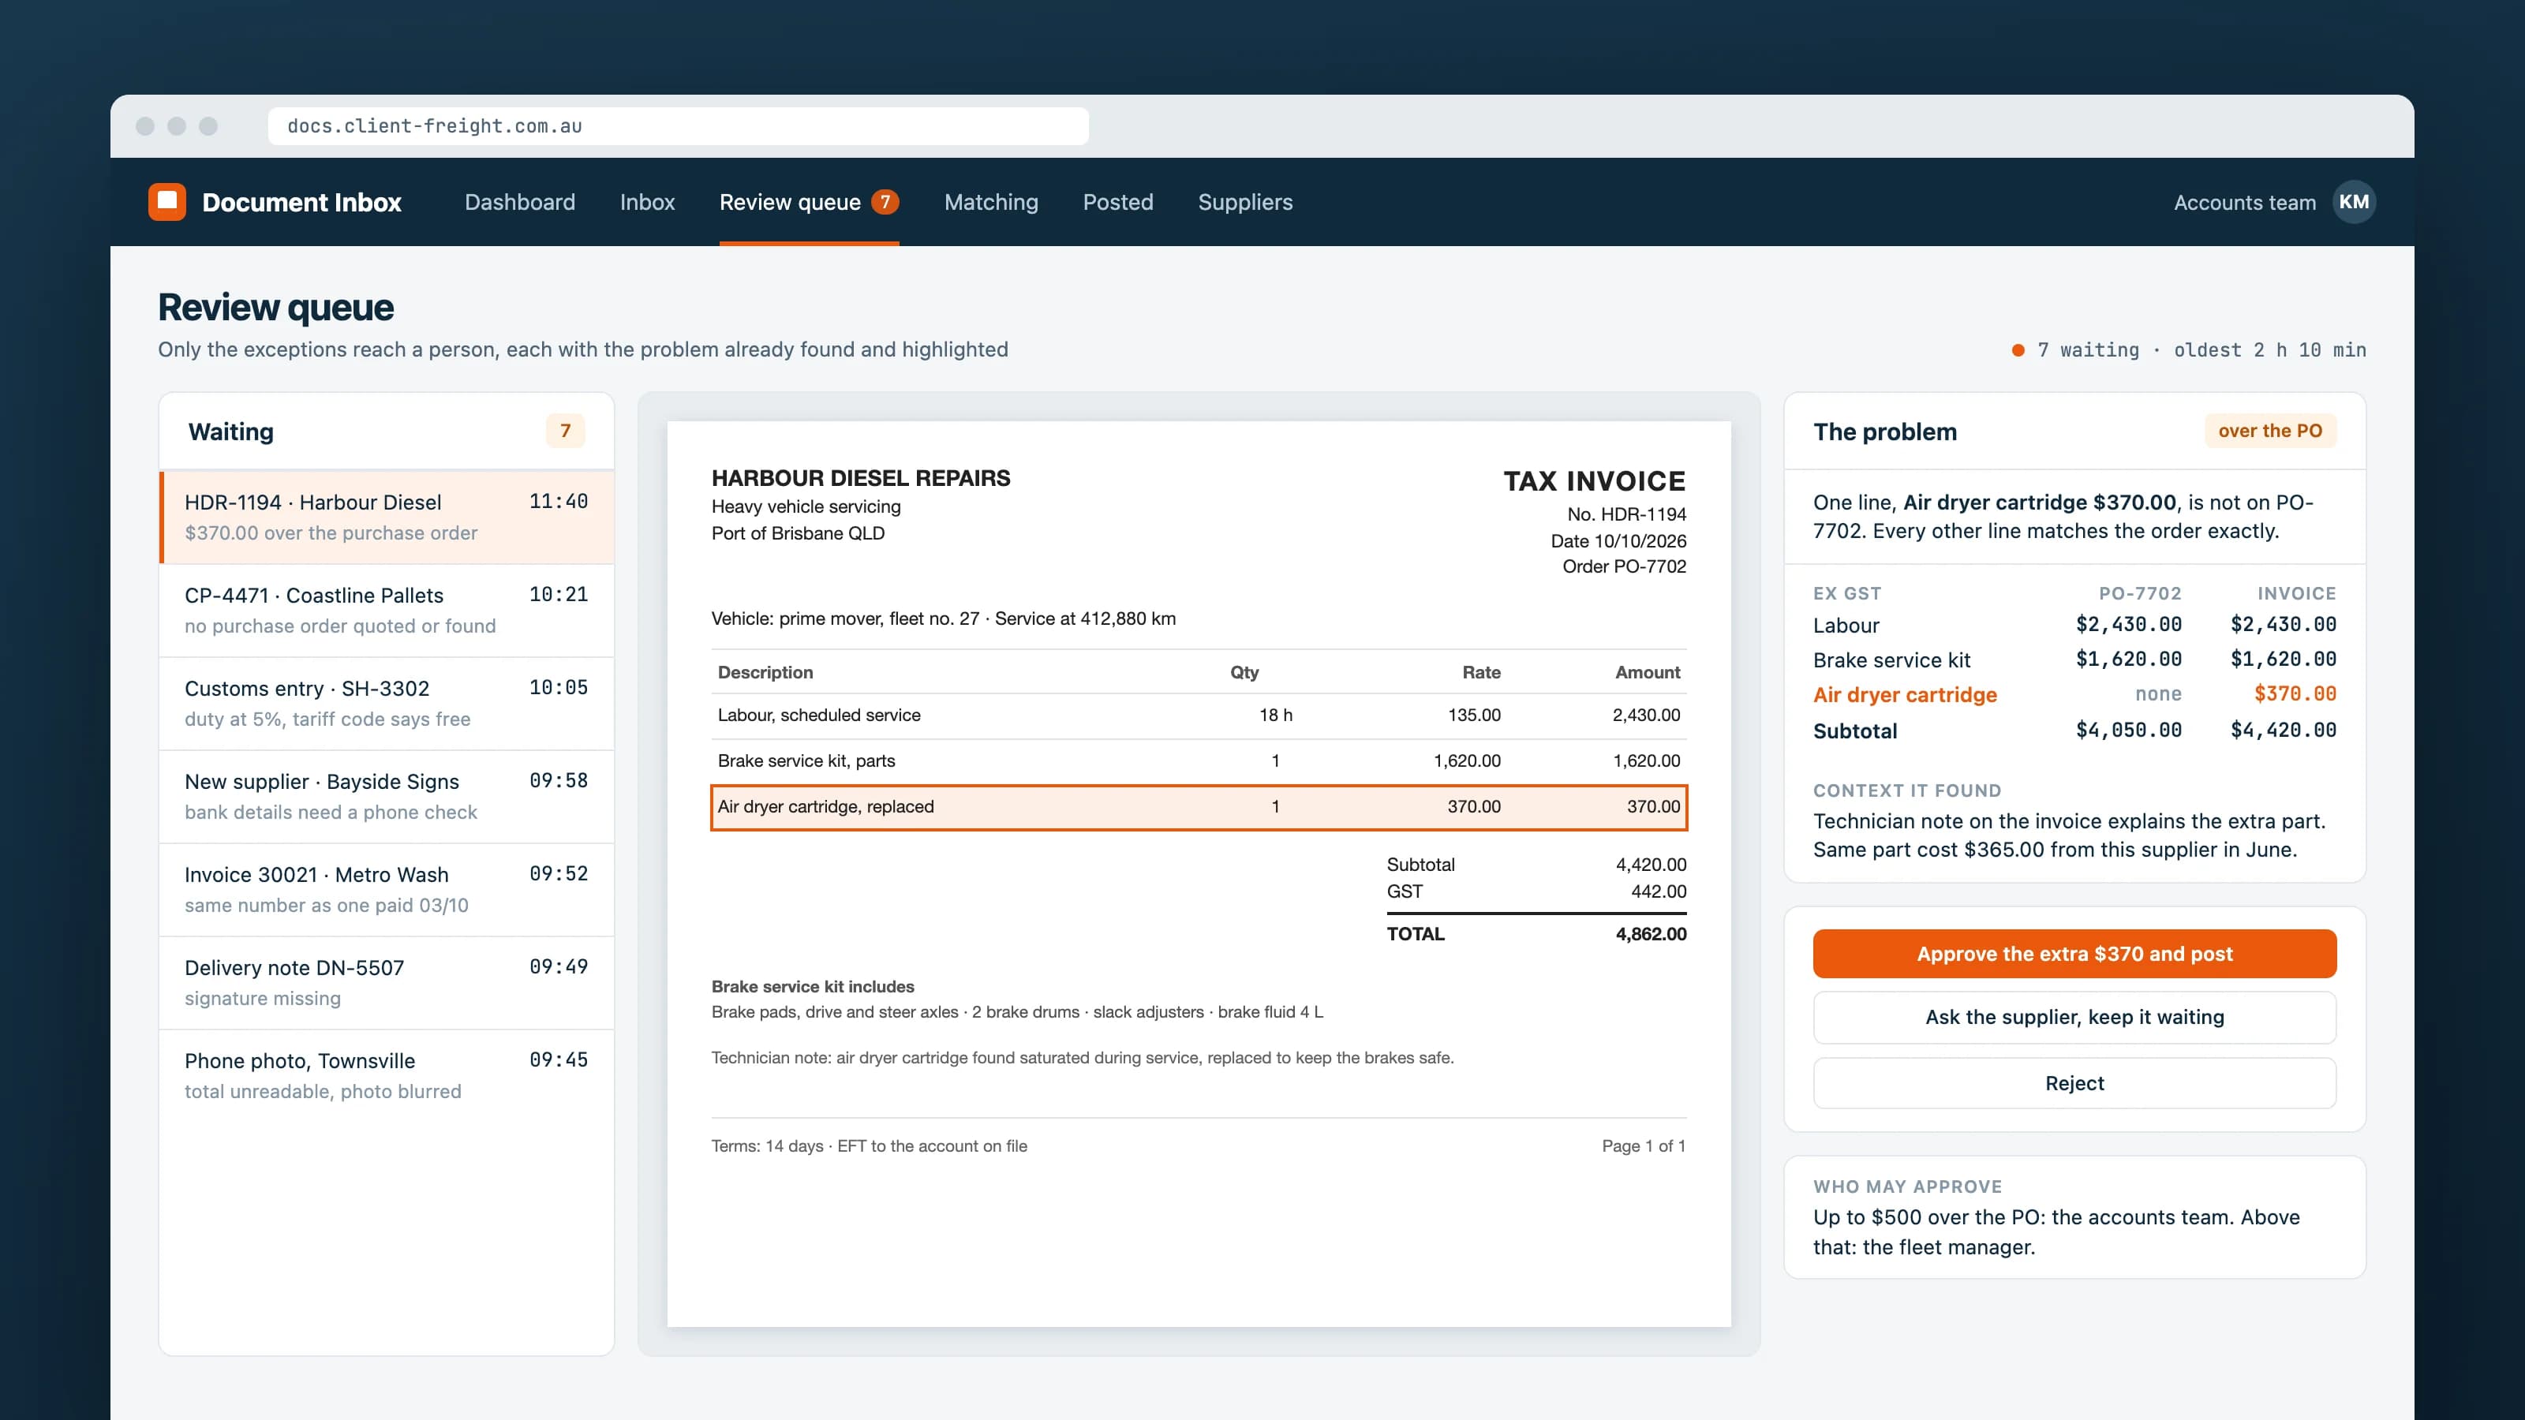The width and height of the screenshot is (2525, 1420).
Task: Select New supplier Bayside Signs item
Action: pos(386,797)
